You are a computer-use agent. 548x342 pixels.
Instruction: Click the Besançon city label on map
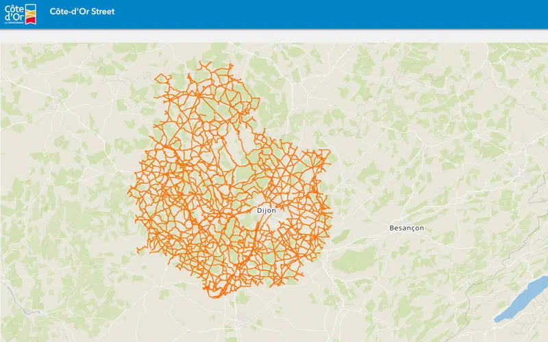click(406, 227)
